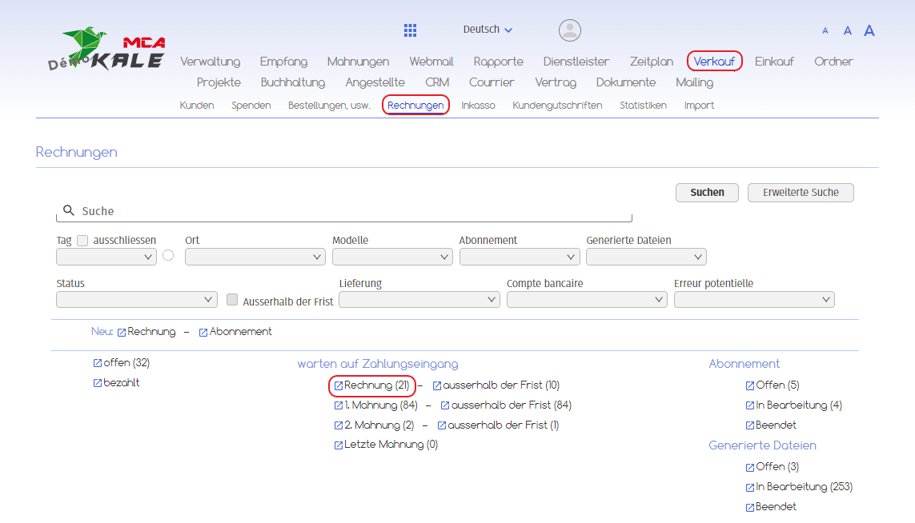Open the Dienstleister menu
Screen dimensions: 915x523
coord(576,62)
